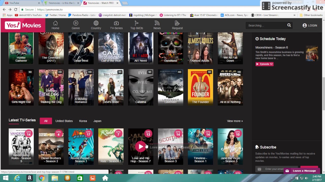Click the address bar URL
The image size is (325, 182).
50,9
